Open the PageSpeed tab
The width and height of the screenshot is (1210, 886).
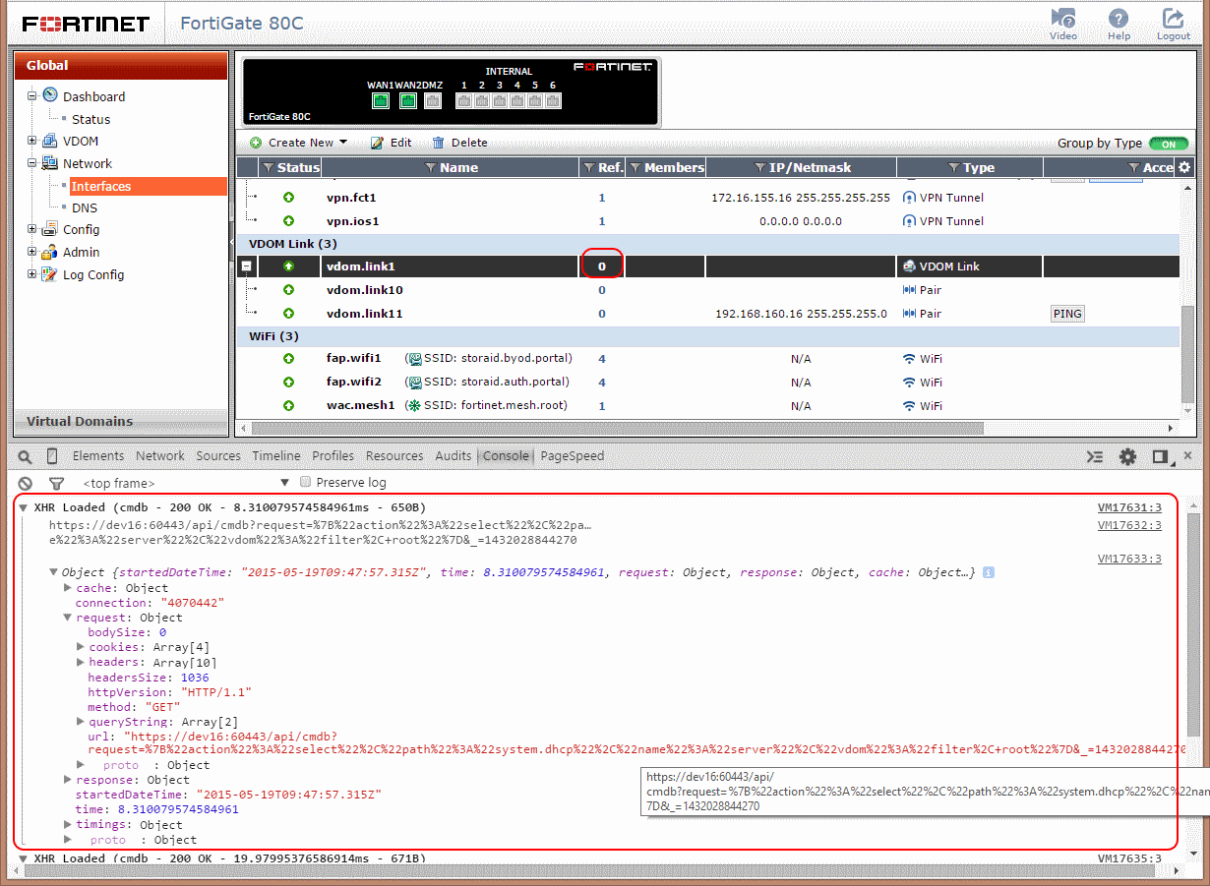tap(573, 456)
